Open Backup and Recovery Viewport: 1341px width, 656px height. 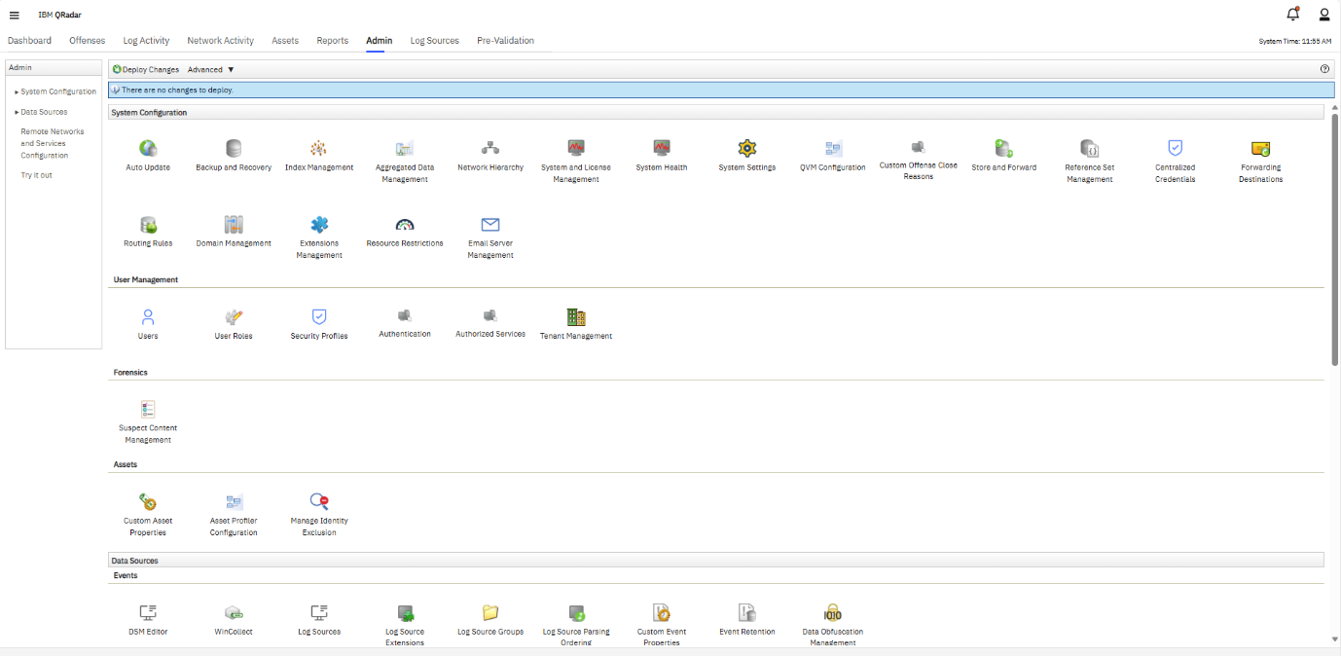point(234,149)
